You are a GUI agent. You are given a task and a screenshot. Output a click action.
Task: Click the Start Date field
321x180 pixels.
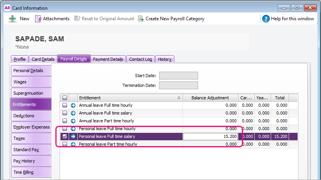click(x=179, y=76)
